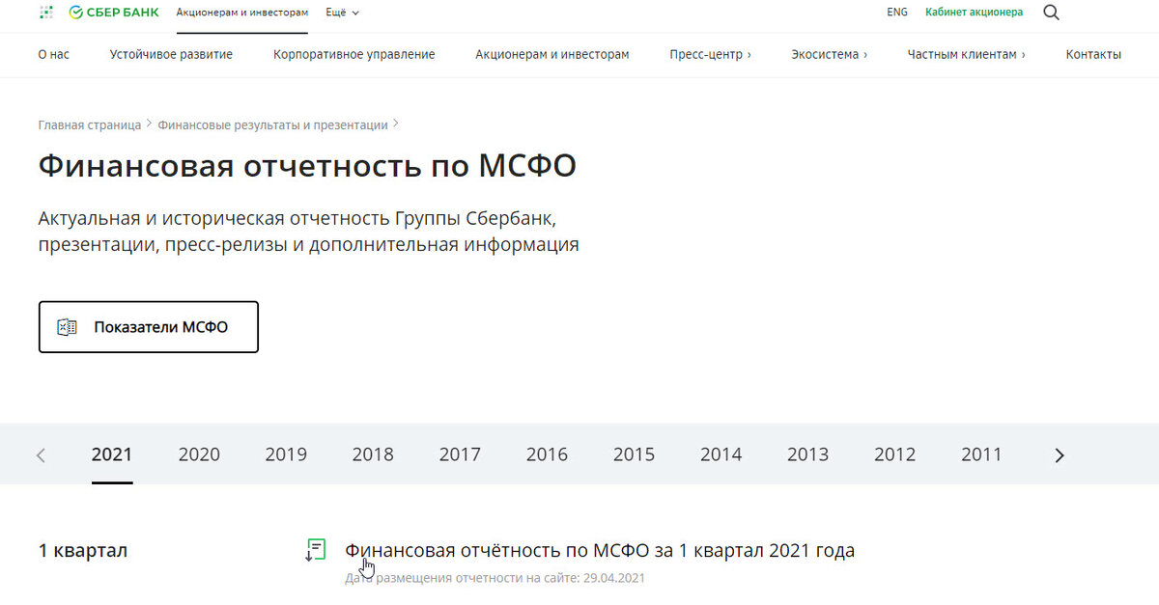Switch to the 2020 year tab
Screen dimensions: 1159x605
click(x=199, y=454)
